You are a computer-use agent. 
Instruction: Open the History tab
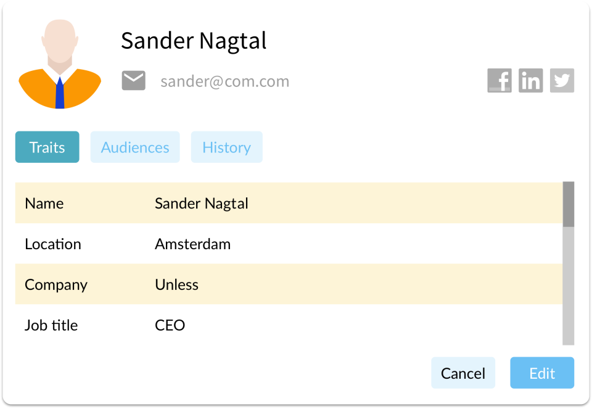(226, 147)
